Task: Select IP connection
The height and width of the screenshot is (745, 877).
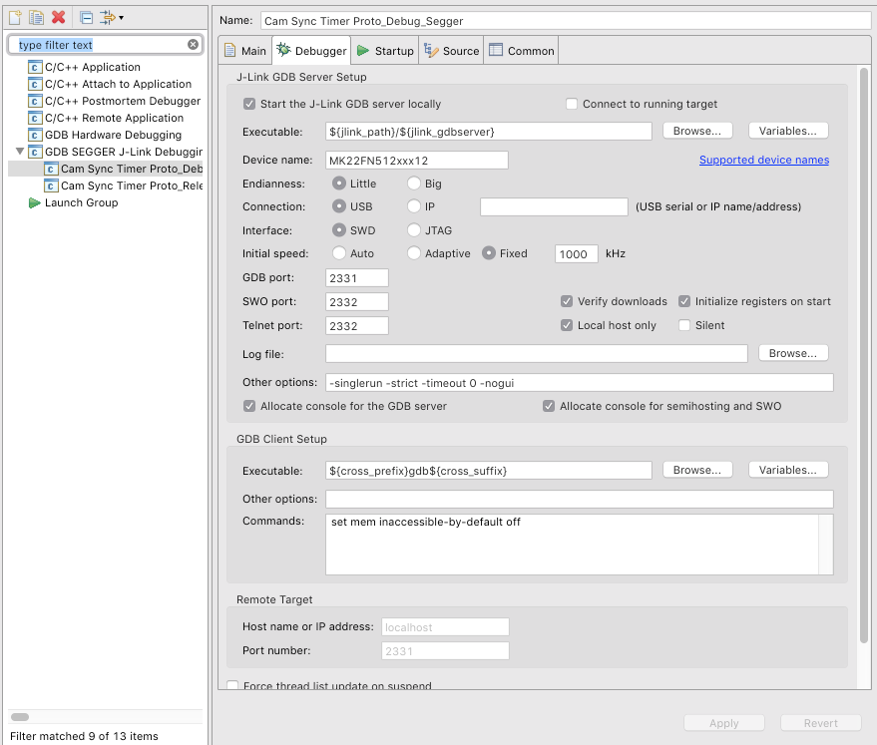Action: (414, 206)
